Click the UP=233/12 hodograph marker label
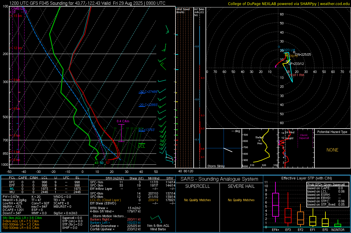 296,64
